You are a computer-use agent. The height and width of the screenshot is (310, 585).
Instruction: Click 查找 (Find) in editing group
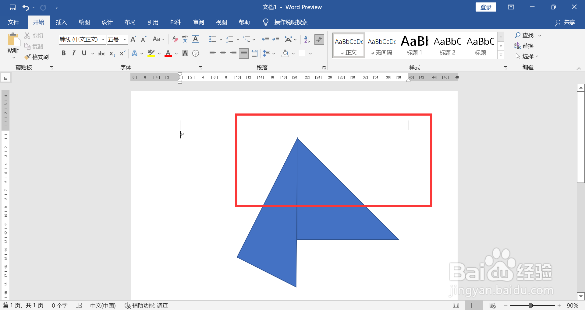[x=524, y=35]
